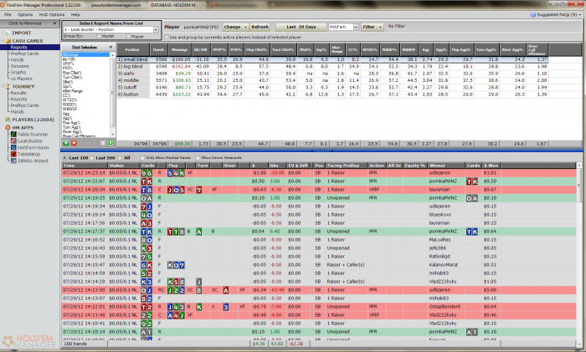Click the IMPORT icon in sidebar
The image size is (586, 352).
click(8, 33)
